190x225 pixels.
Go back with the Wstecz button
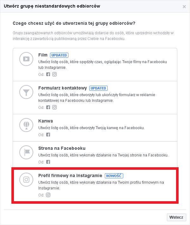(x=176, y=217)
